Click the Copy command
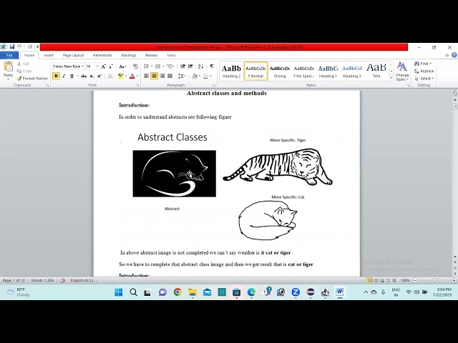This screenshot has height=343, width=458. [x=24, y=71]
